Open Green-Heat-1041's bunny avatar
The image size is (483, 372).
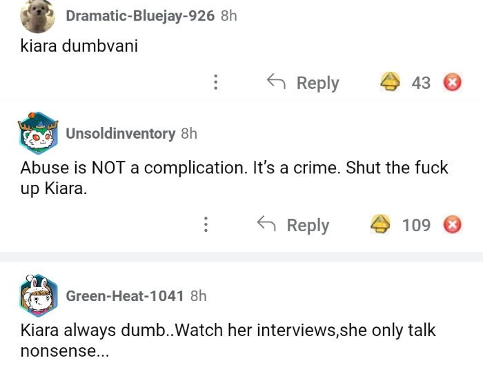point(37,295)
